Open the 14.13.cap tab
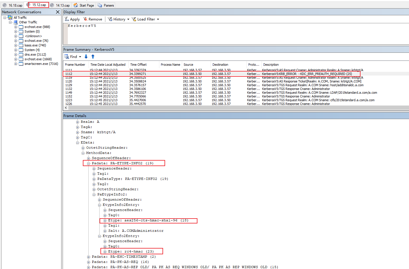This screenshot has height=269, width=409. [x=60, y=5]
